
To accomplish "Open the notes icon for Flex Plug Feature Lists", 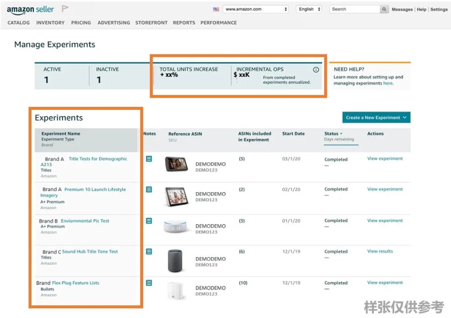I will [149, 282].
